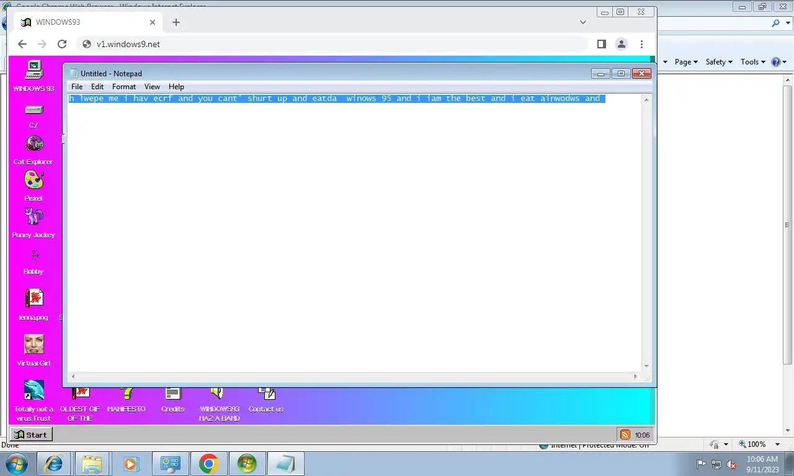Expand the IE search magnifier dropdown arrow
Viewport: 794px width, 476px height.
pyautogui.click(x=788, y=24)
